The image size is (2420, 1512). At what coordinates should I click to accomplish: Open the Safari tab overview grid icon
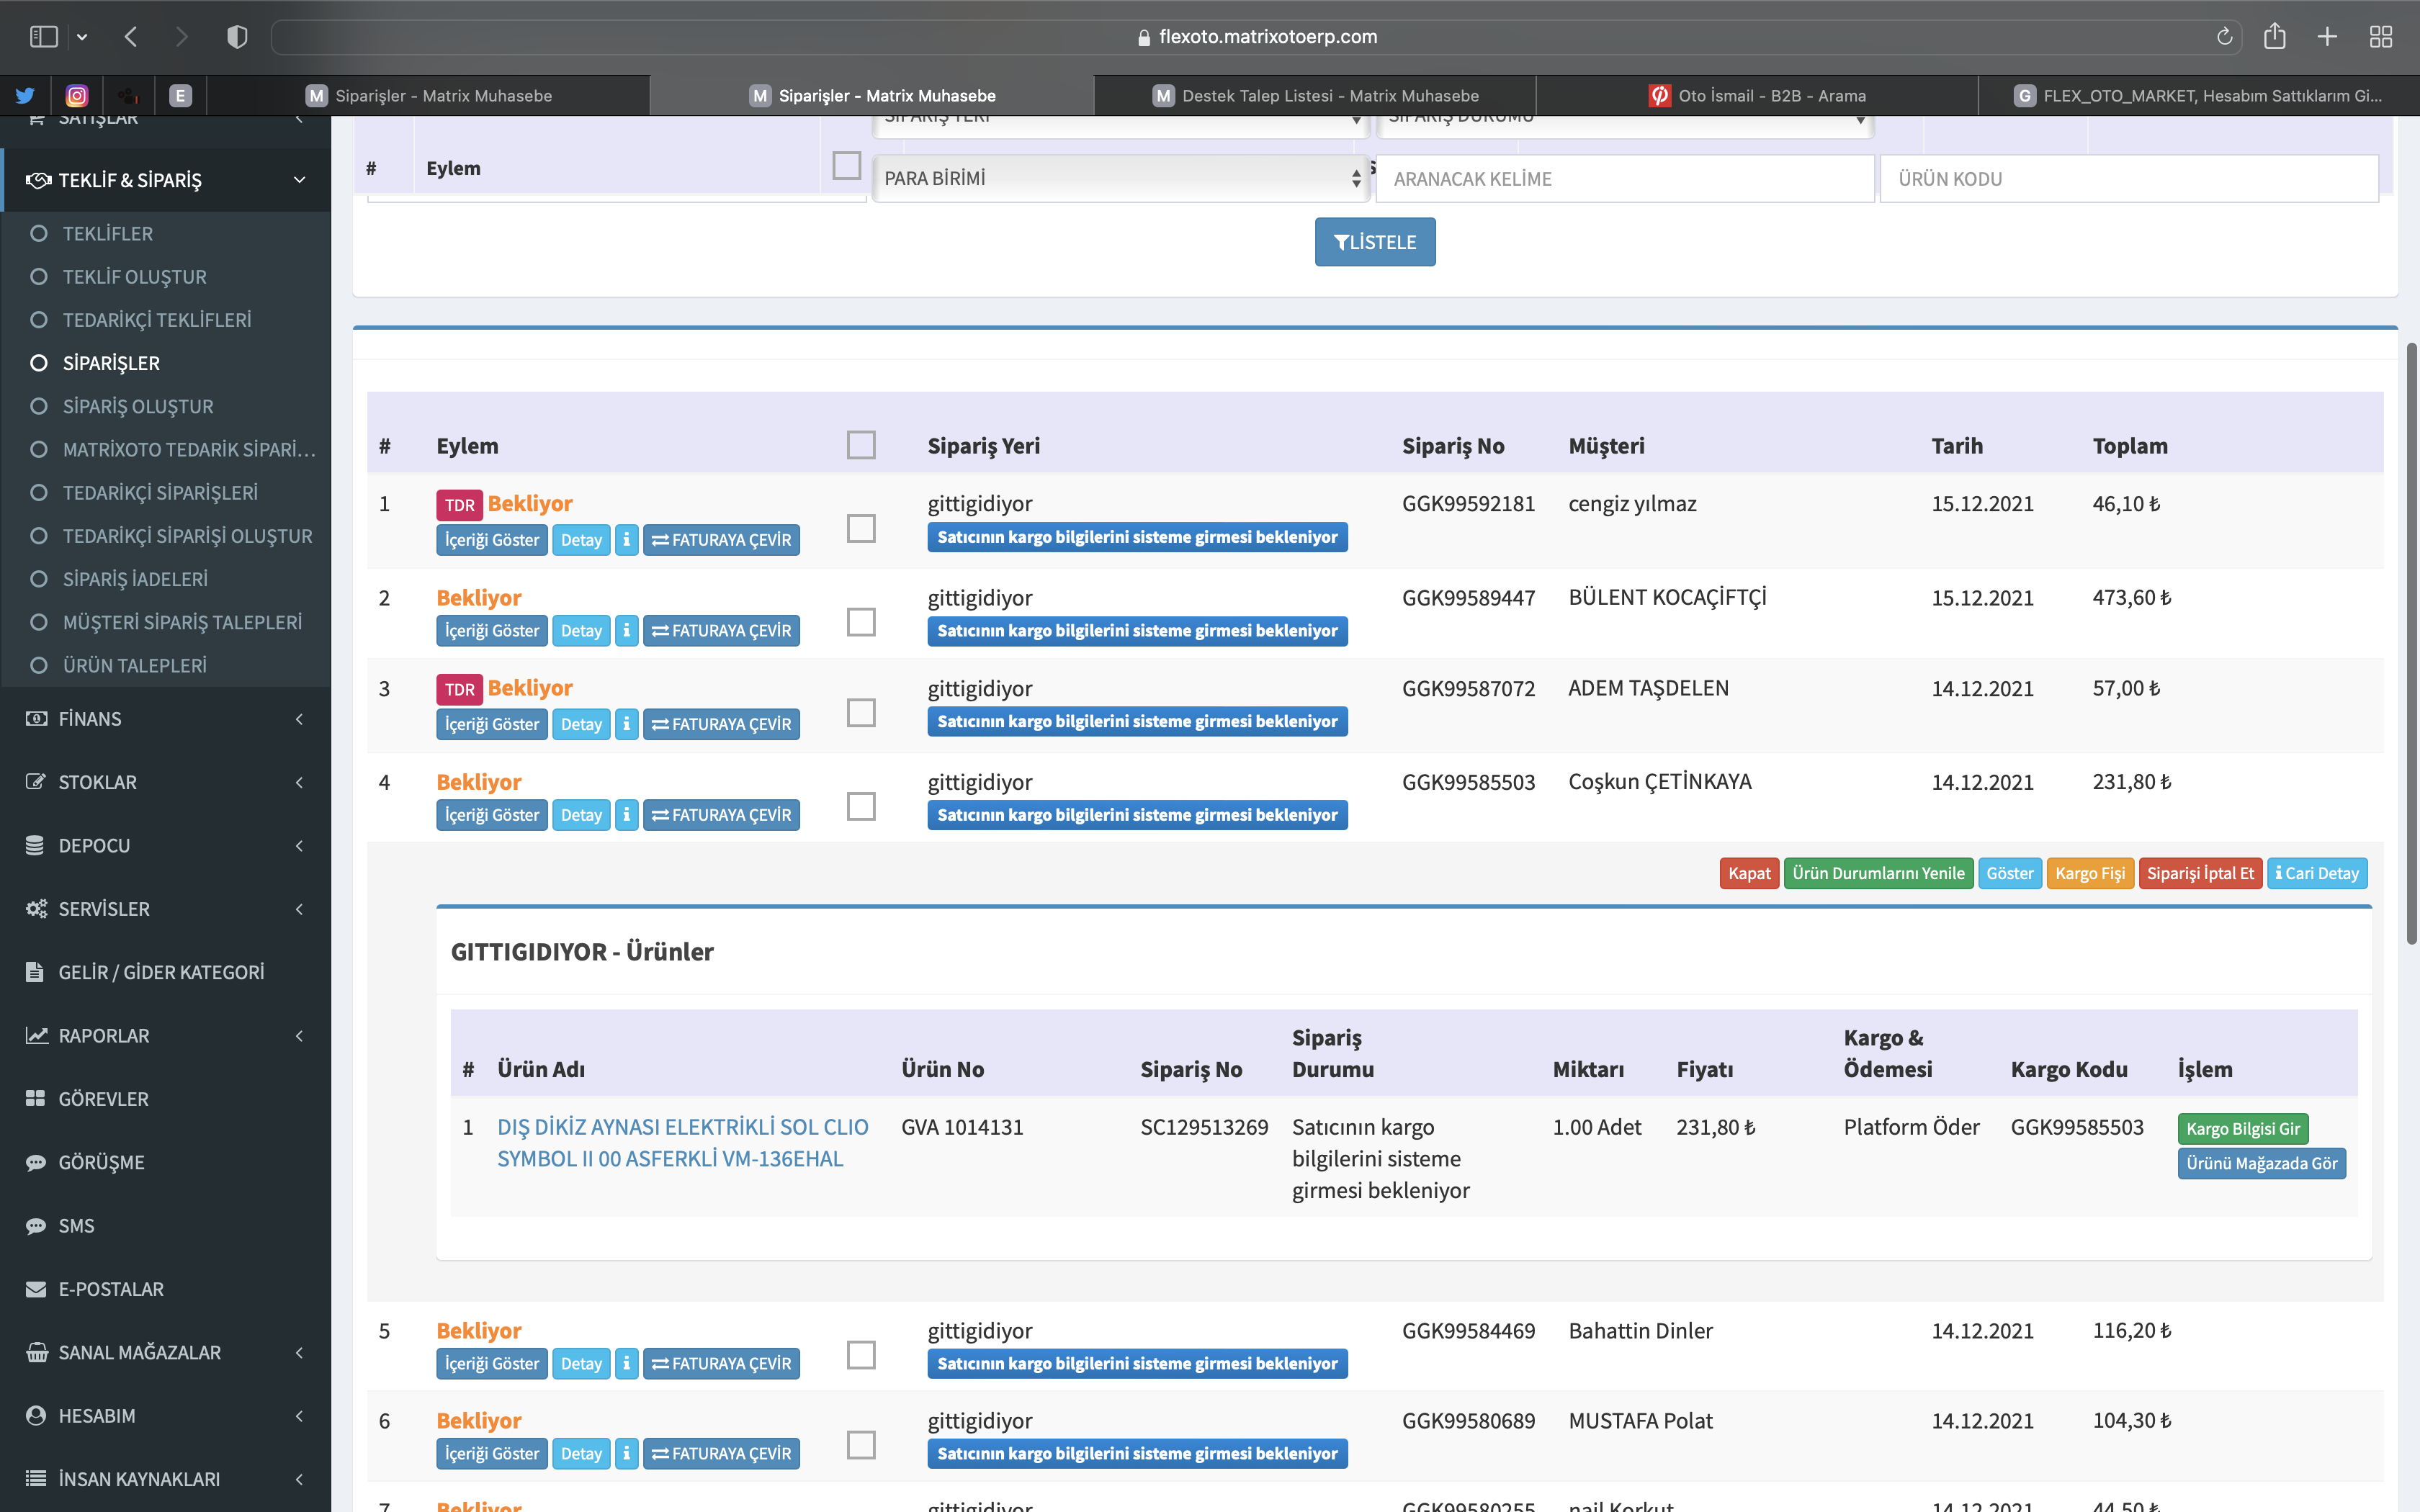tap(2381, 37)
